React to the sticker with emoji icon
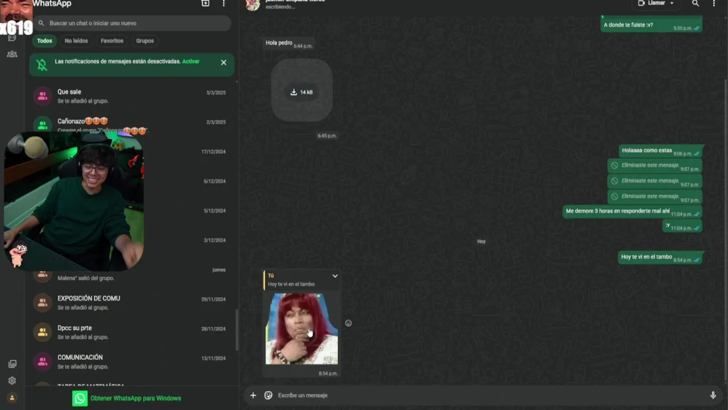Screen dimensions: 728x410 (349, 323)
